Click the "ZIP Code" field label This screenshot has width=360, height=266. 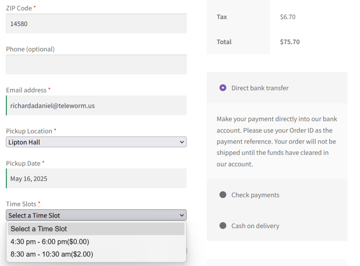click(19, 8)
